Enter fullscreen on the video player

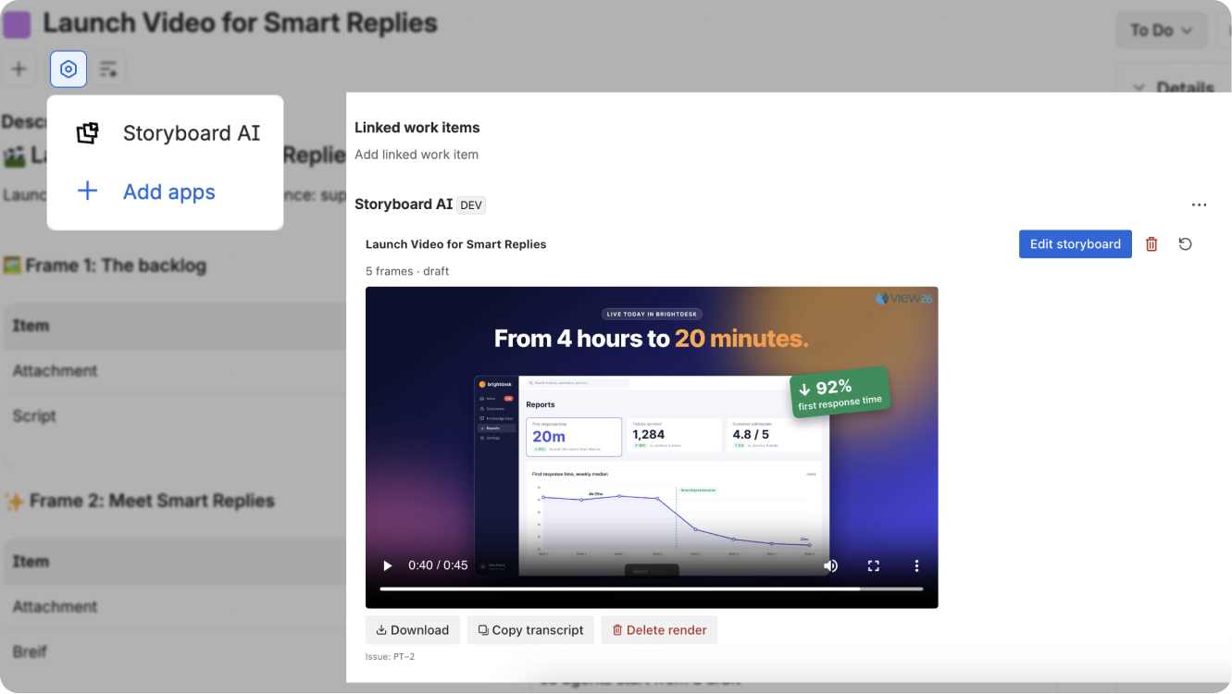tap(874, 565)
